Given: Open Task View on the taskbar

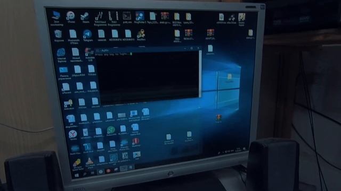Looking at the screenshot, I should (92, 173).
